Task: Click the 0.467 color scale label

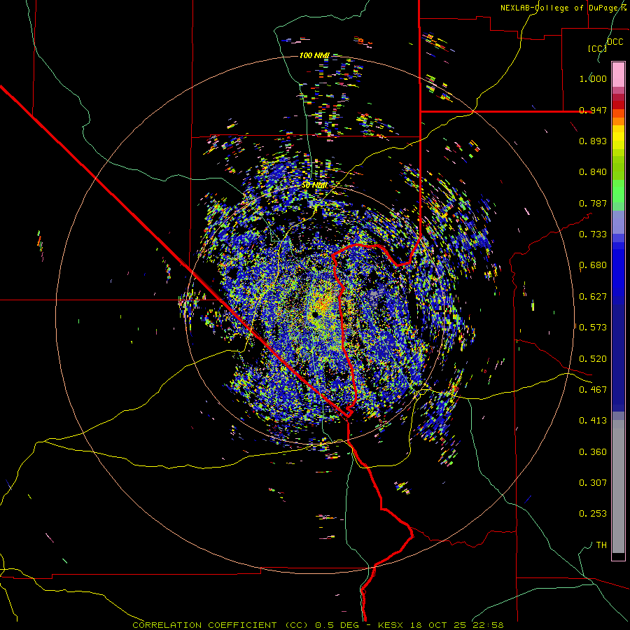Action: pyautogui.click(x=593, y=389)
